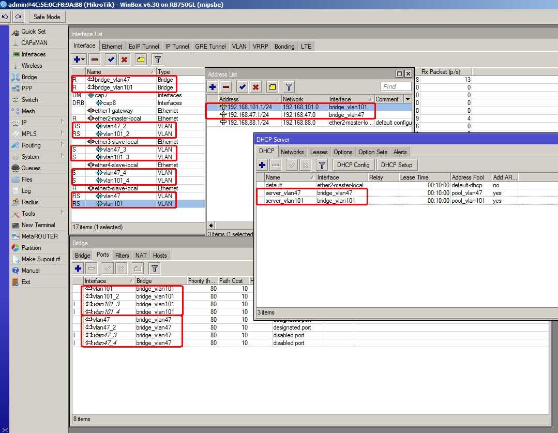Expand the IP submenu in the sidebar

24,123
